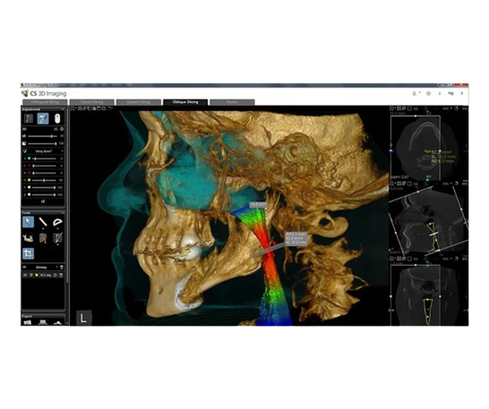This screenshot has height=409, width=489.
Task: Toggle visibility of the Airway group
Action: 25,268
